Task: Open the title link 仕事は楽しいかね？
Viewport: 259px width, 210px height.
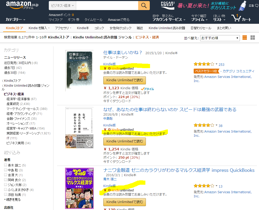Action: [123, 52]
